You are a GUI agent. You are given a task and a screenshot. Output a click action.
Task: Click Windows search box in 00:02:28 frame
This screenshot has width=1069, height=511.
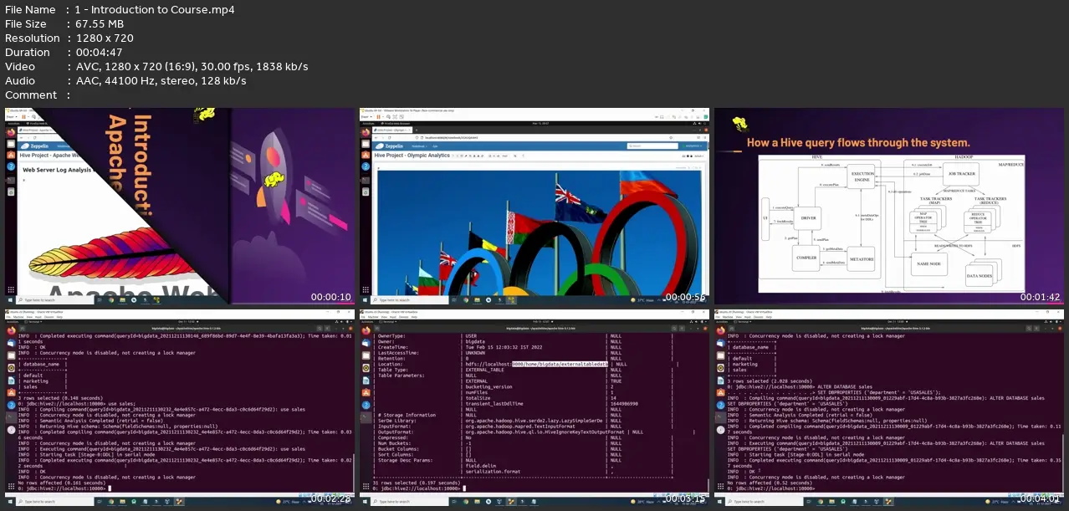[x=54, y=502]
